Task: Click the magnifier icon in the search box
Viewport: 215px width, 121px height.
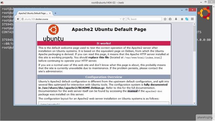Action: (128, 19)
